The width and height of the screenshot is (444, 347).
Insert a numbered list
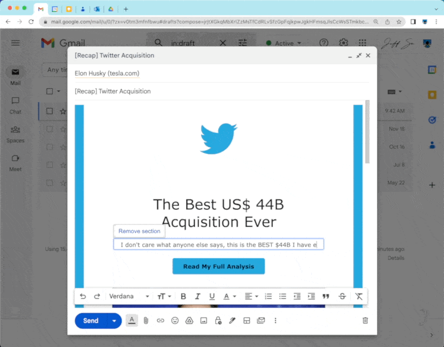coord(268,296)
